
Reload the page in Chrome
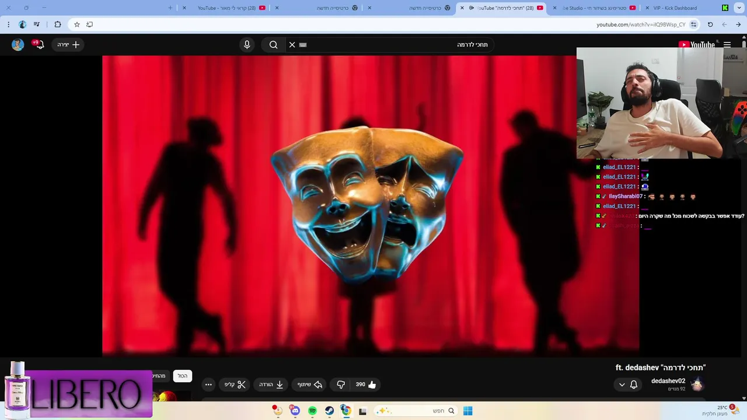[710, 24]
